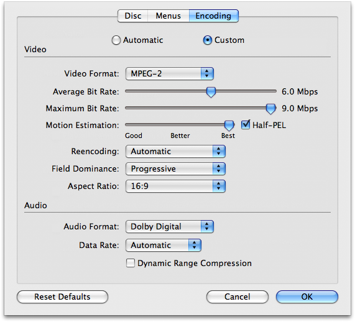355x322 pixels.
Task: Open the Audio Format Dolby Digital dropdown
Action: click(x=170, y=227)
